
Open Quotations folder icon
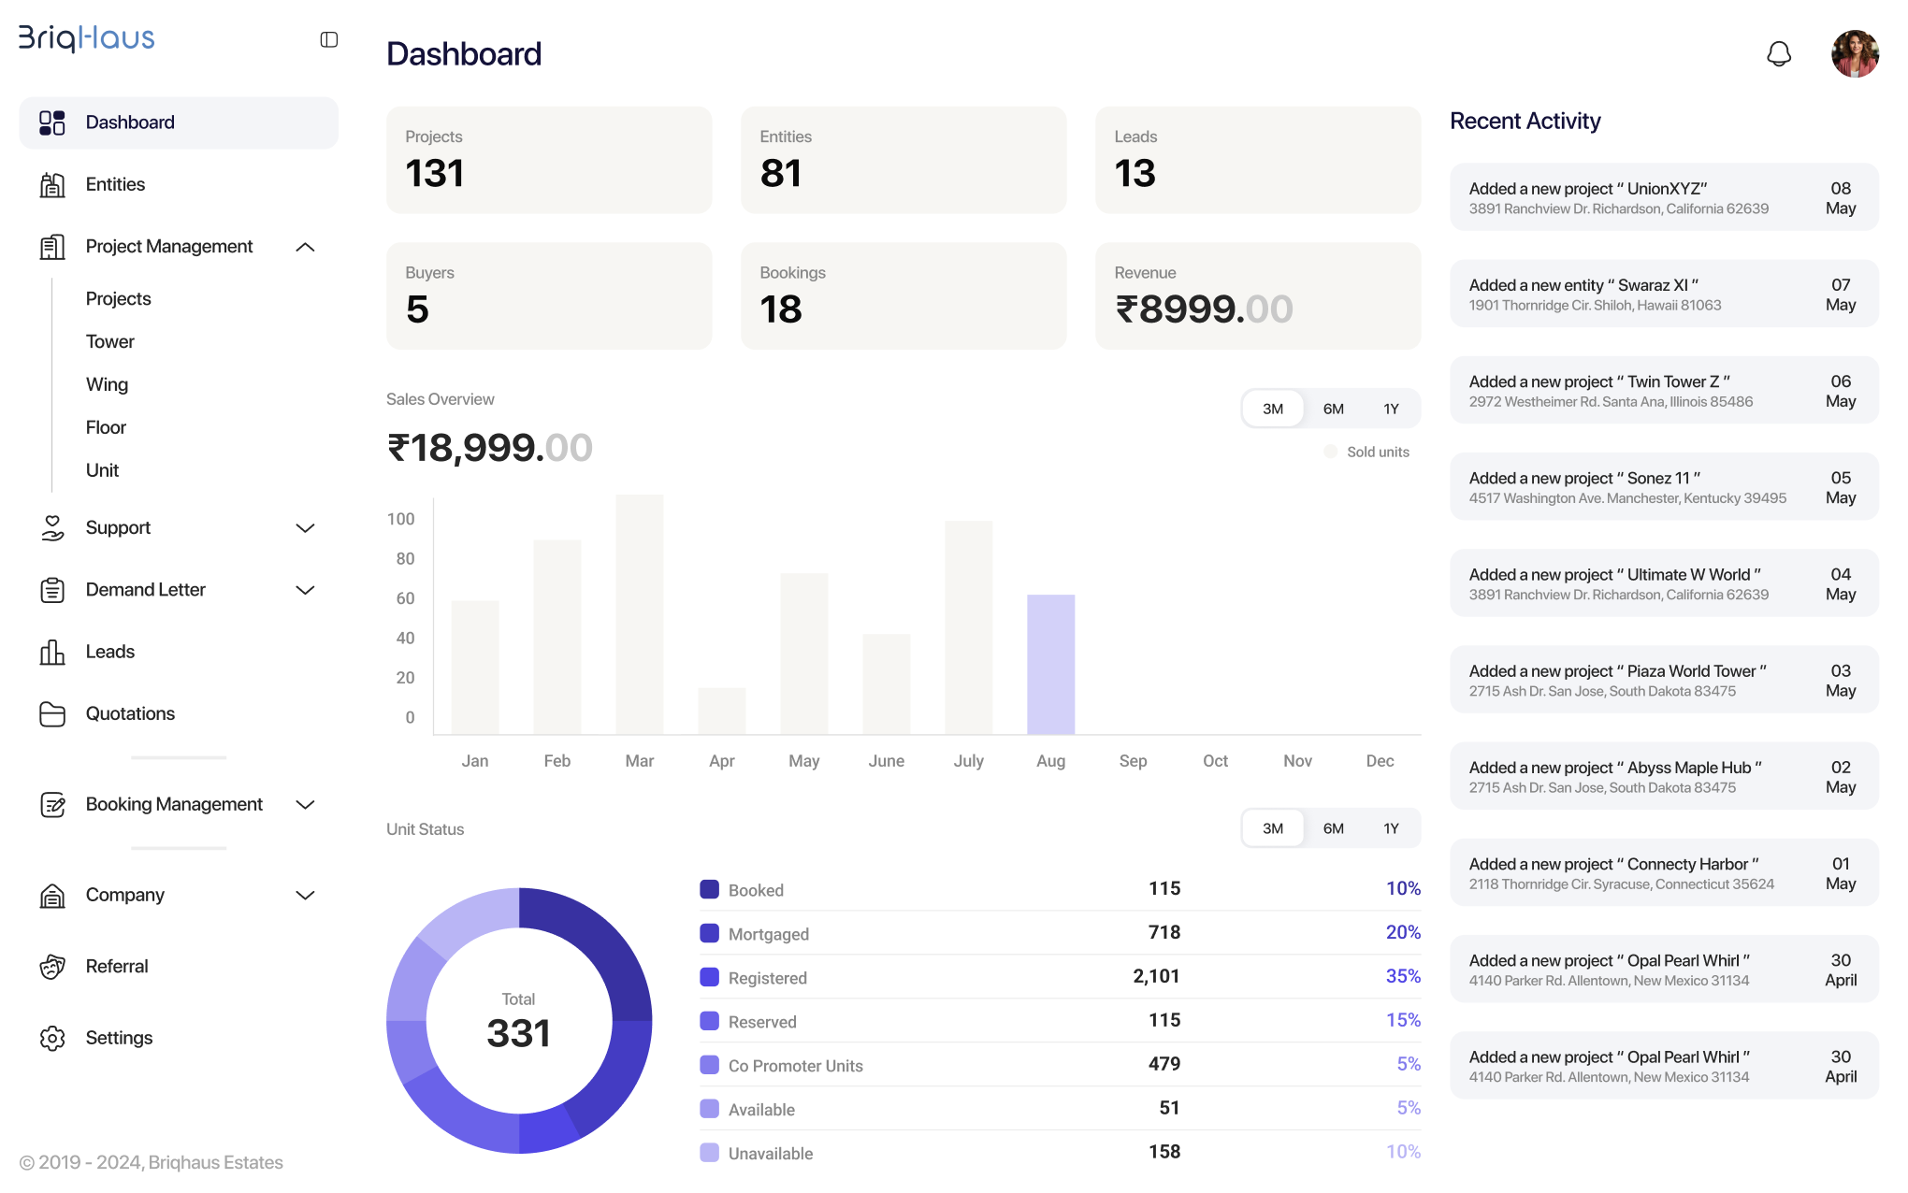(x=52, y=714)
